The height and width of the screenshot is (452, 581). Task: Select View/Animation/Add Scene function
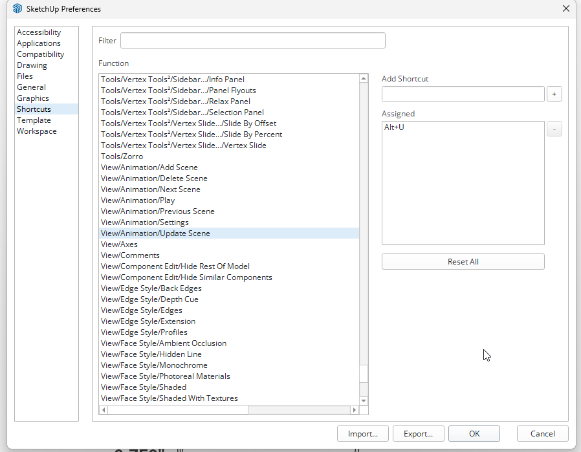(230, 167)
